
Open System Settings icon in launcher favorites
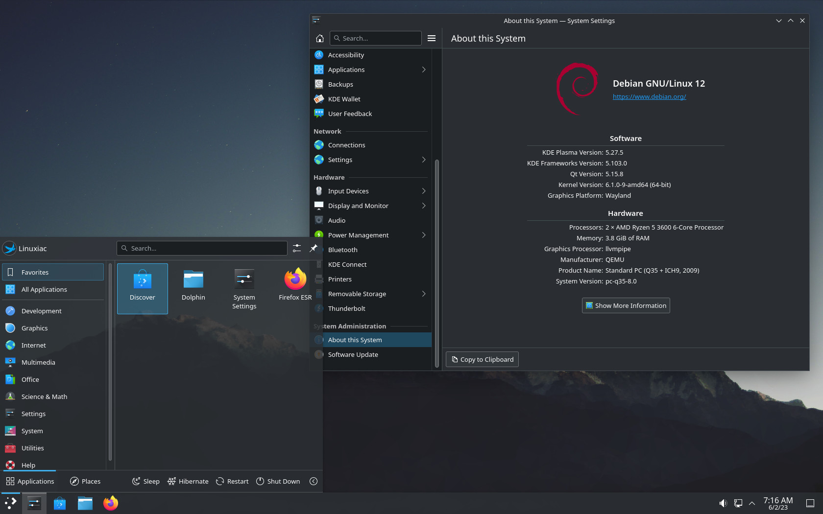[x=244, y=288]
